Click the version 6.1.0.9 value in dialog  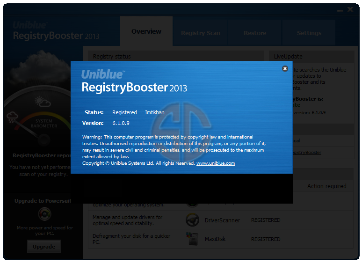tap(121, 123)
